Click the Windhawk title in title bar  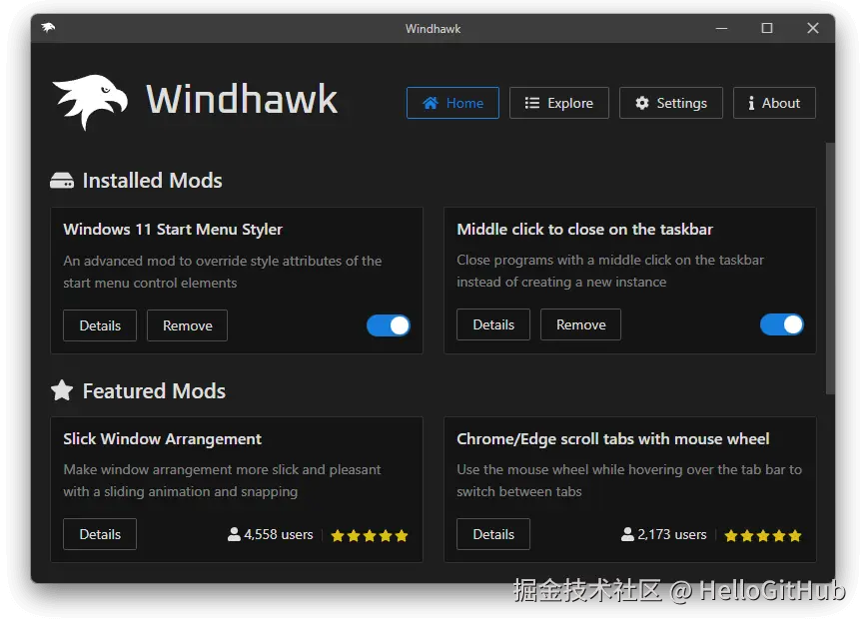433,29
